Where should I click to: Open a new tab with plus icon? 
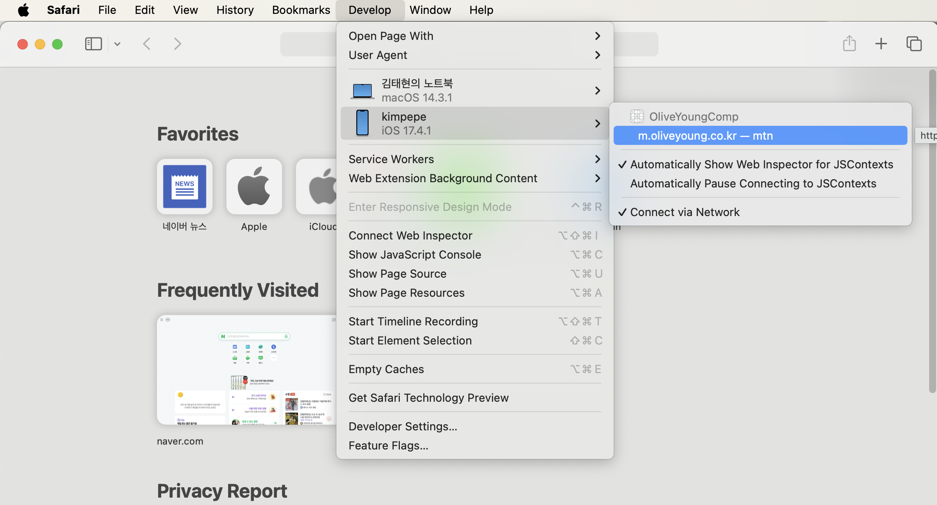click(x=881, y=44)
